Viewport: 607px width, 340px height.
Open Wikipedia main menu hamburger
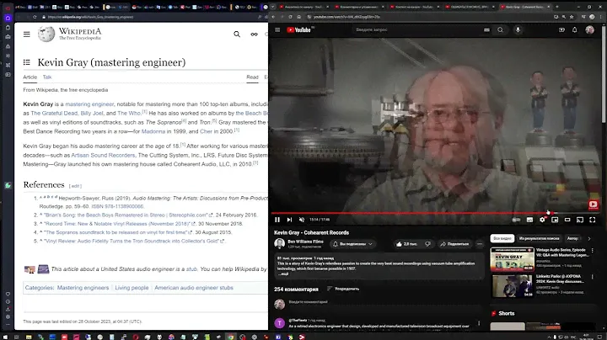[x=27, y=35]
